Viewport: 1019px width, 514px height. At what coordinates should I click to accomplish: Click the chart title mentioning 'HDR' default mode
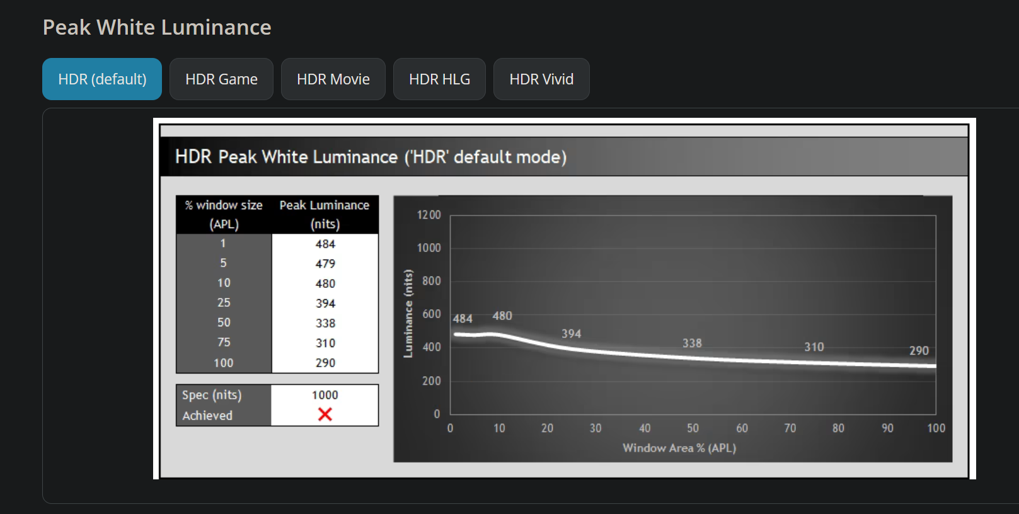371,157
